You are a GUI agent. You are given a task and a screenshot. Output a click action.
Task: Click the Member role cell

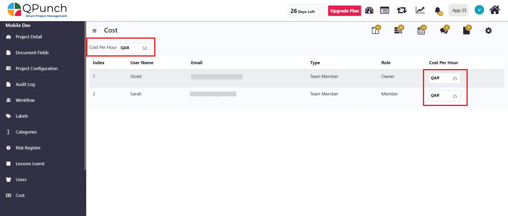389,94
